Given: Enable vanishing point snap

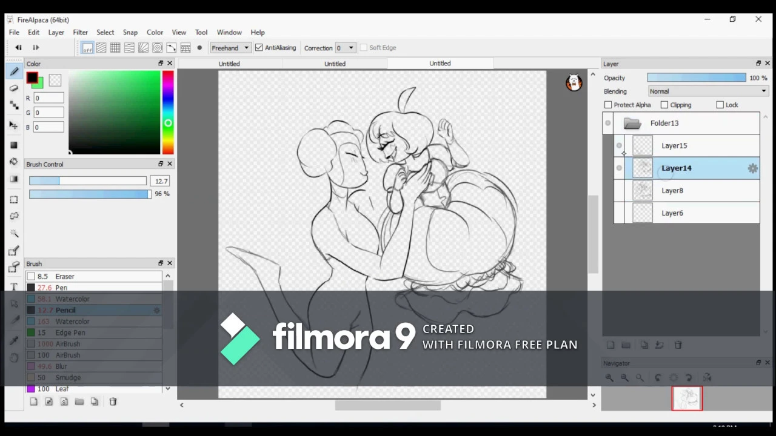Looking at the screenshot, I should pos(129,48).
